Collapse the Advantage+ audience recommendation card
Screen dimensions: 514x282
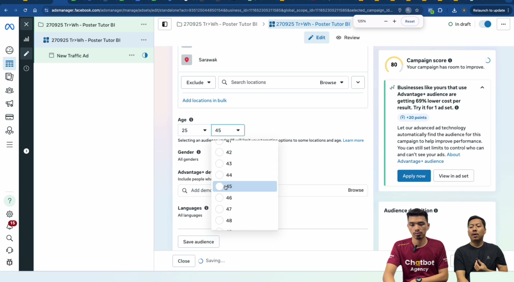pyautogui.click(x=482, y=87)
